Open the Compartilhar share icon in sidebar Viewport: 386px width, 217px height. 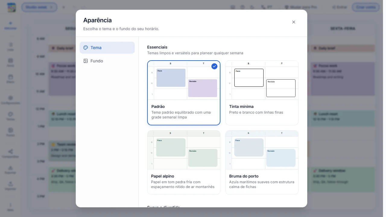pos(11,153)
